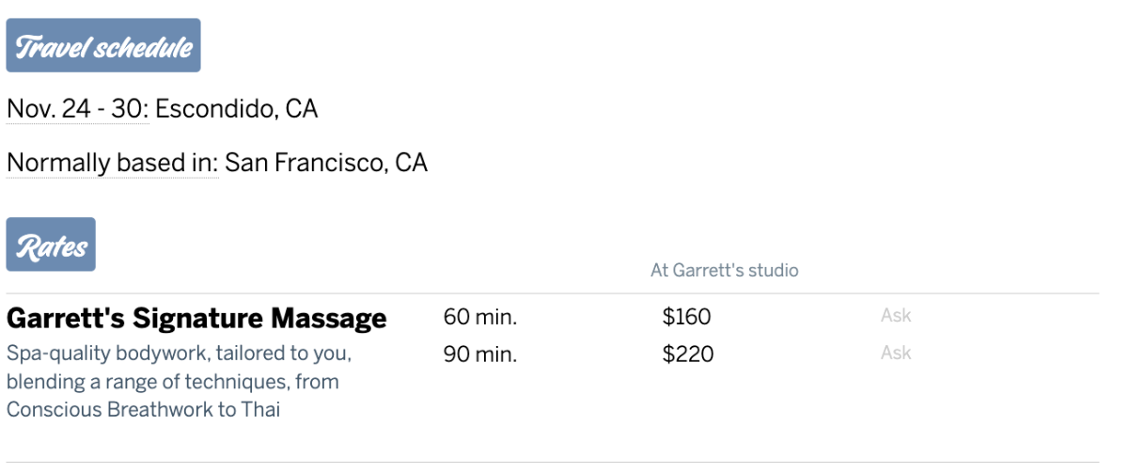Select the 60 min. duration
The height and width of the screenshot is (473, 1128).
point(480,317)
